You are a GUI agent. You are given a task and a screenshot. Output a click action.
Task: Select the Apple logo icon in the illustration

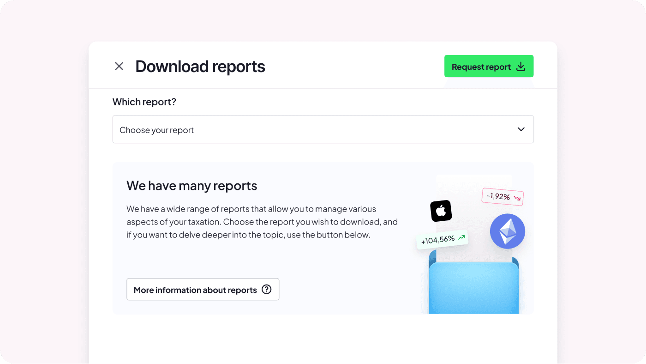(441, 211)
